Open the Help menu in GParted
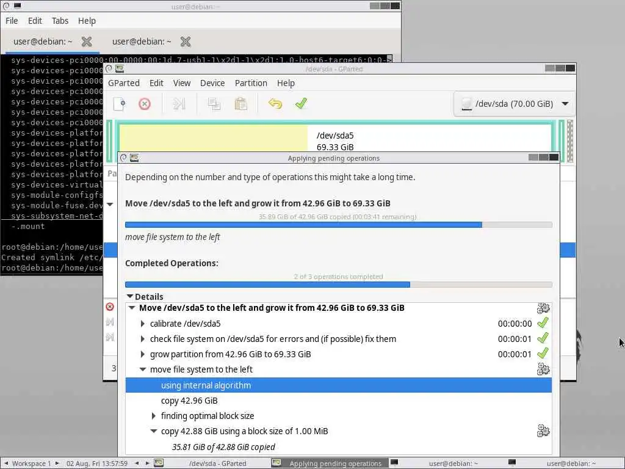This screenshot has height=469, width=625. point(286,83)
